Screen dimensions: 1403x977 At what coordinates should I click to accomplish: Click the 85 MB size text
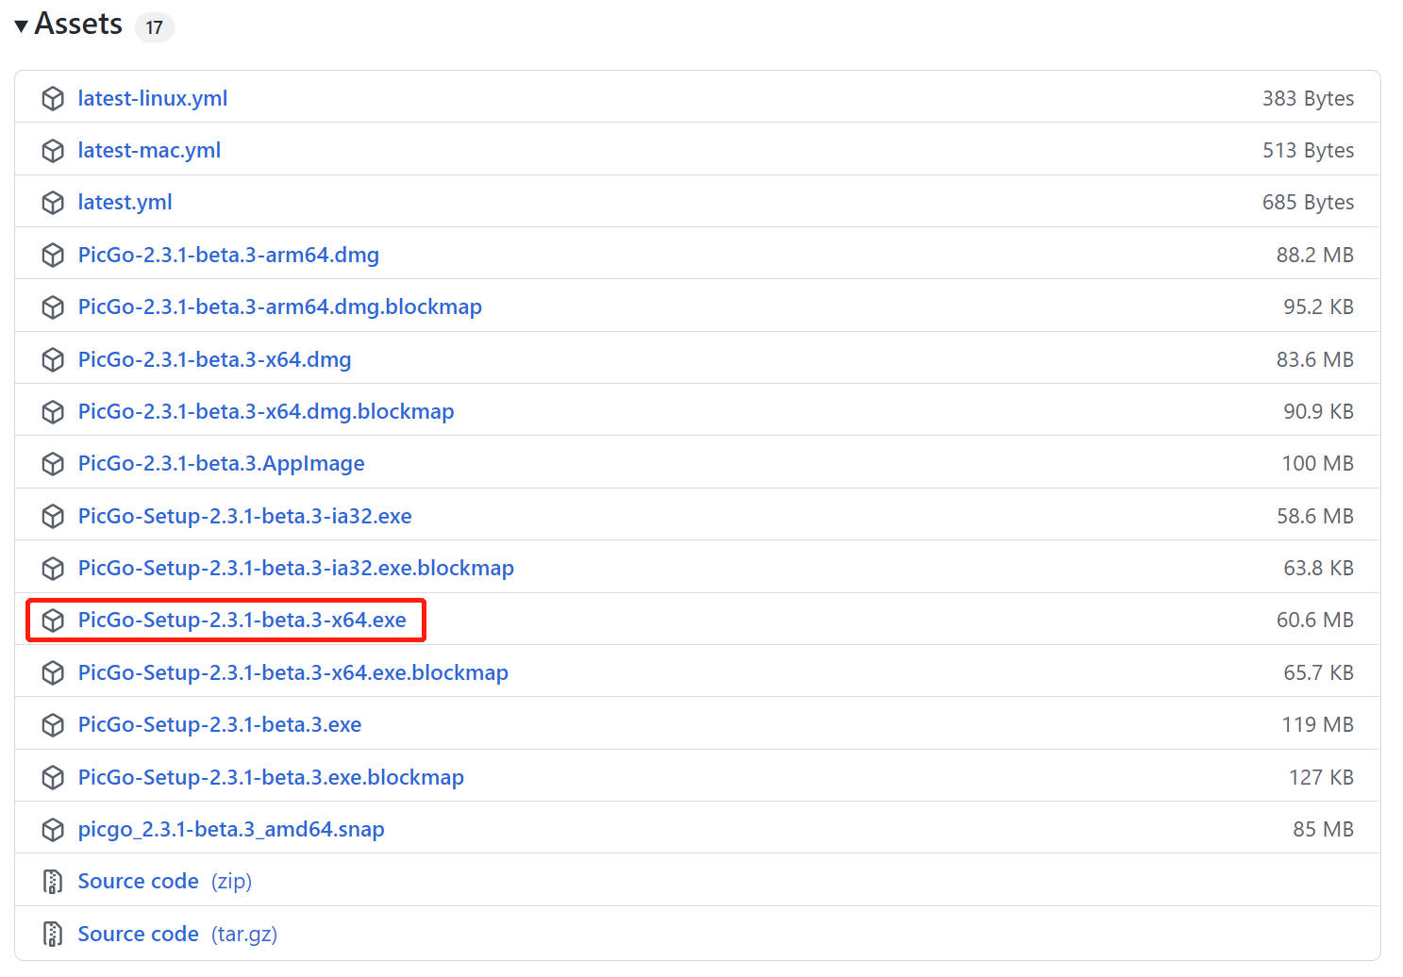click(x=1323, y=830)
